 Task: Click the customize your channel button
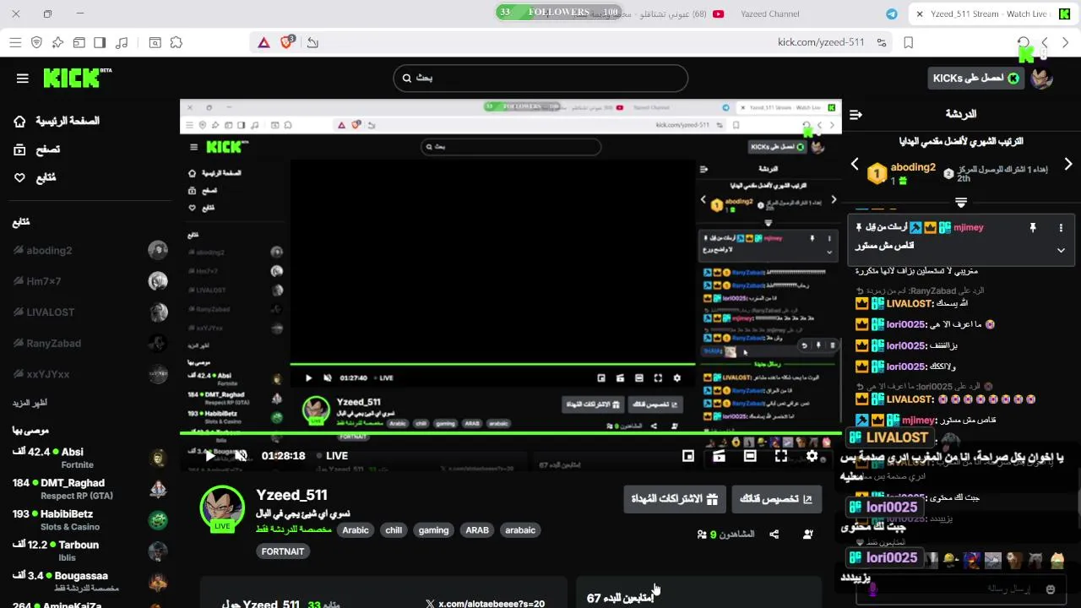click(775, 499)
